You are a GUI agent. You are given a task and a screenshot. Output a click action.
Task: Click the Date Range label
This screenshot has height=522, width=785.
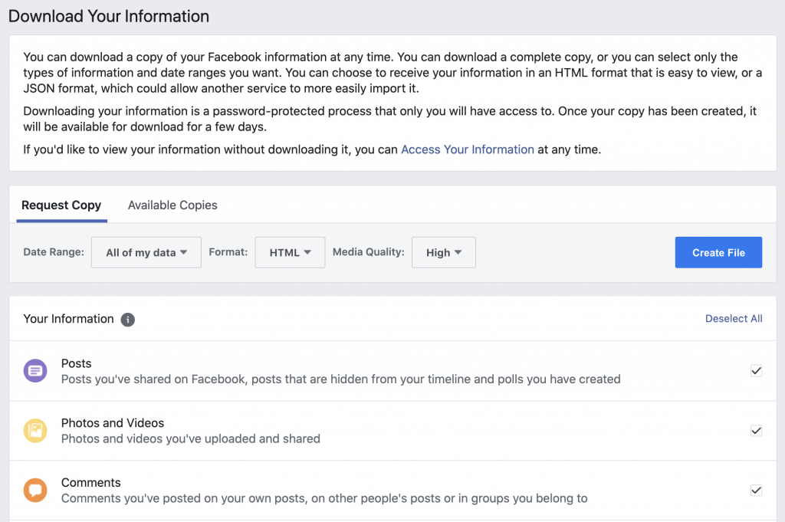click(54, 251)
